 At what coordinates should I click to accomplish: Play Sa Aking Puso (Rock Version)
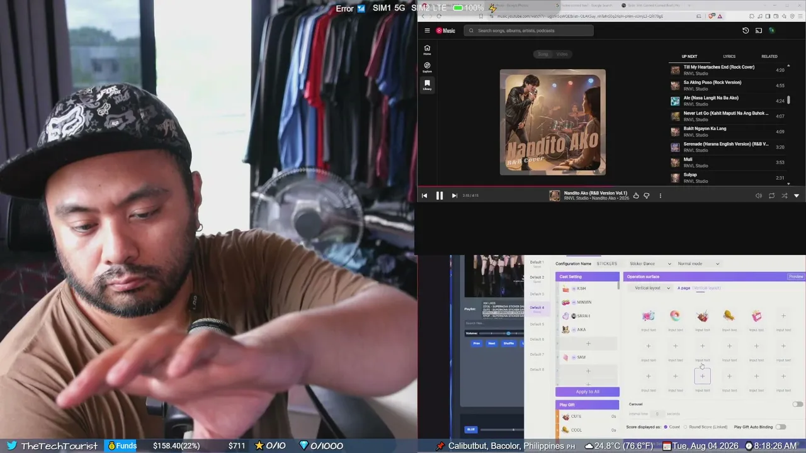728,86
